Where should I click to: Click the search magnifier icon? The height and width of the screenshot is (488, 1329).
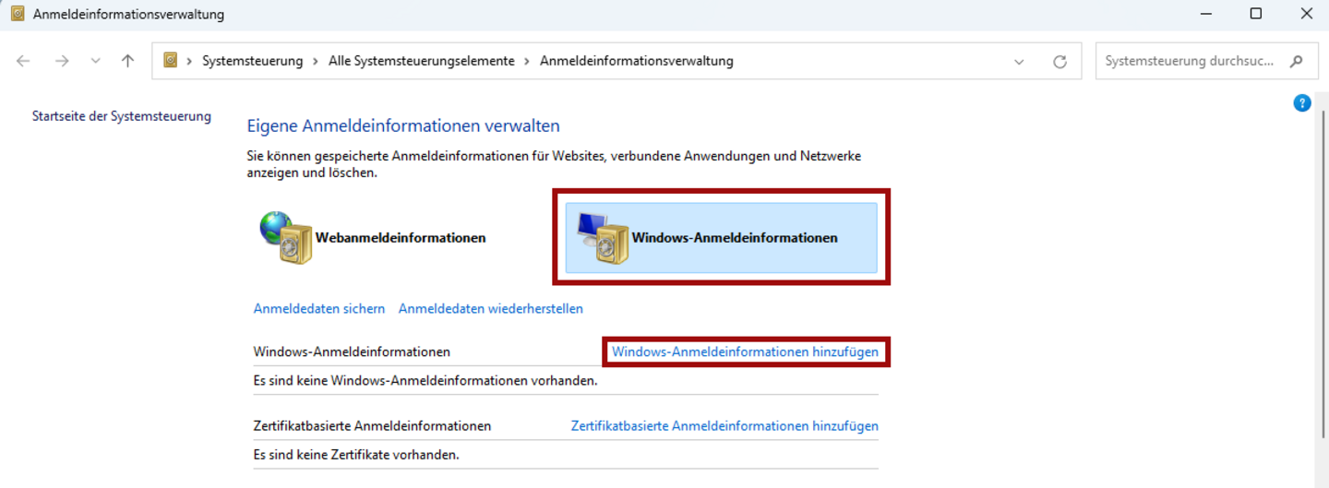coord(1297,62)
